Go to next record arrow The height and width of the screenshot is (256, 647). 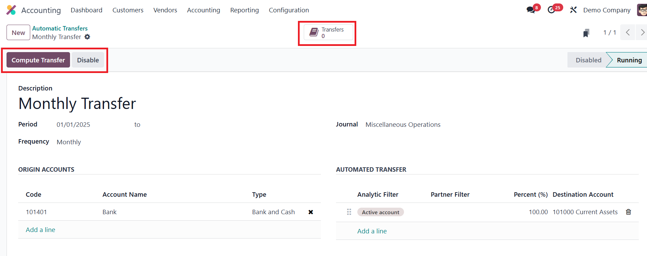click(x=643, y=33)
